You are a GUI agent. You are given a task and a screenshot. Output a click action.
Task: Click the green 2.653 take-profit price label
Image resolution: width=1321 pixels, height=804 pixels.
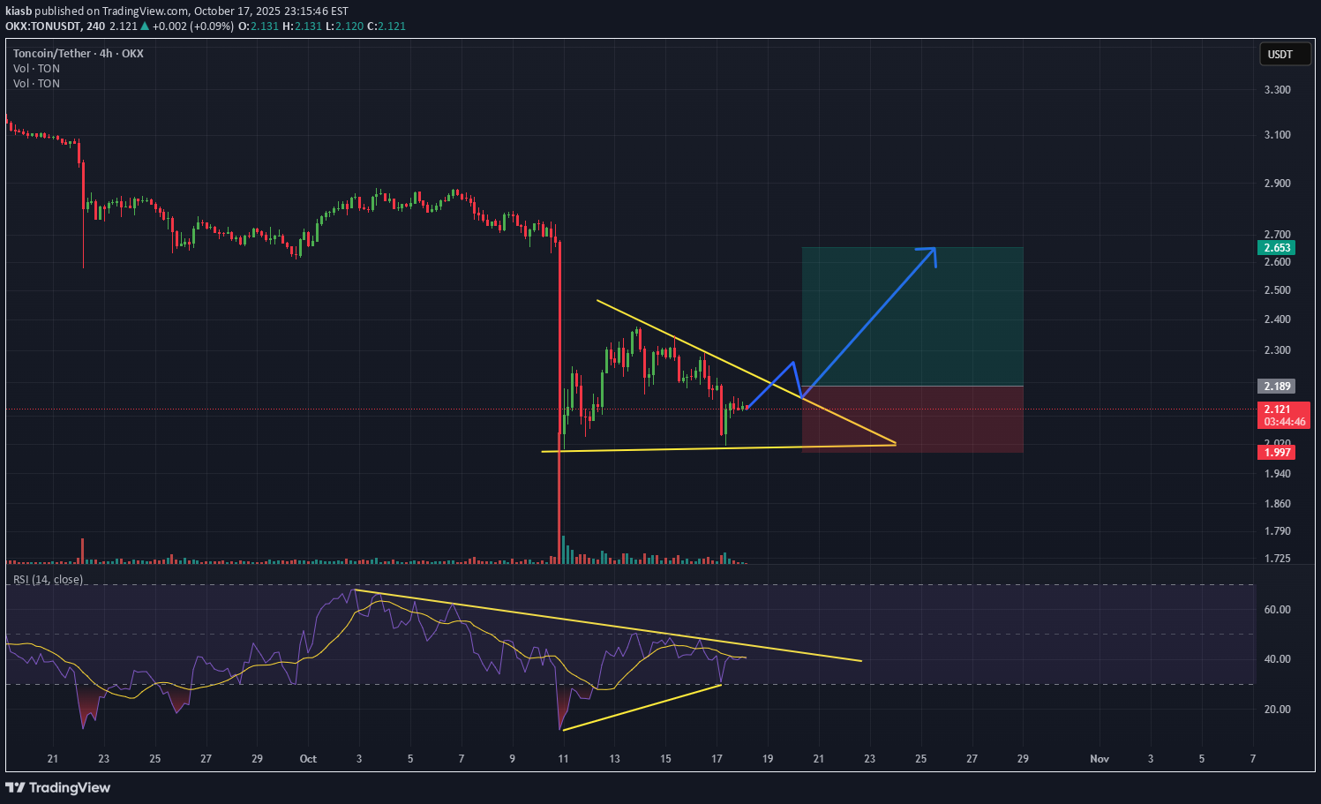[x=1277, y=248]
